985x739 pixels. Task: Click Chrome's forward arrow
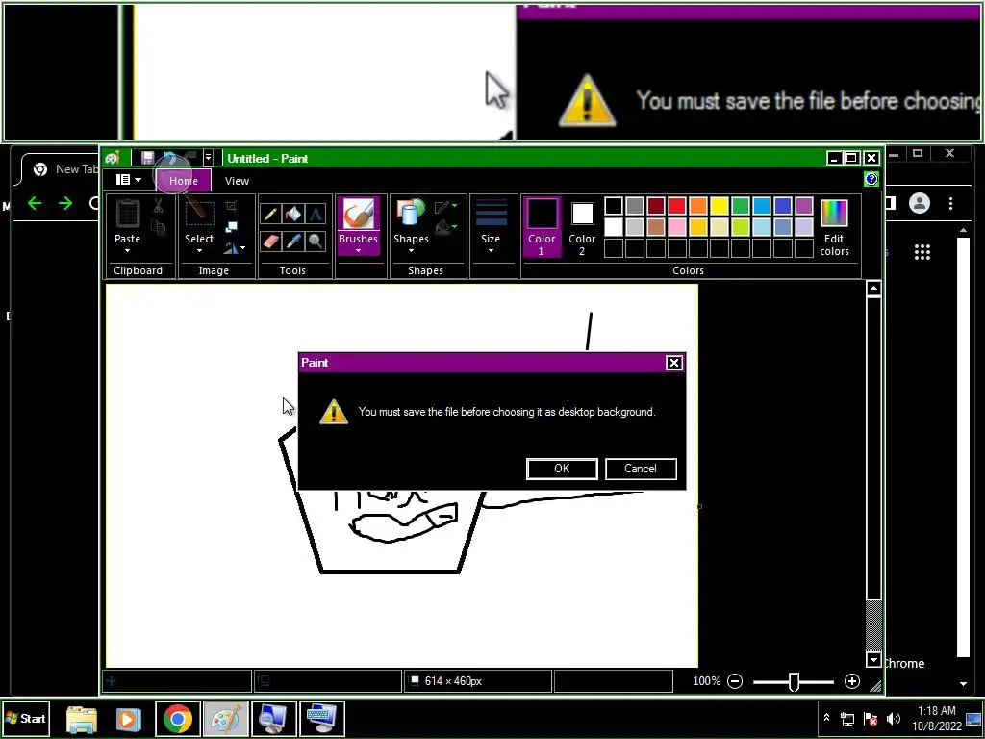65,203
